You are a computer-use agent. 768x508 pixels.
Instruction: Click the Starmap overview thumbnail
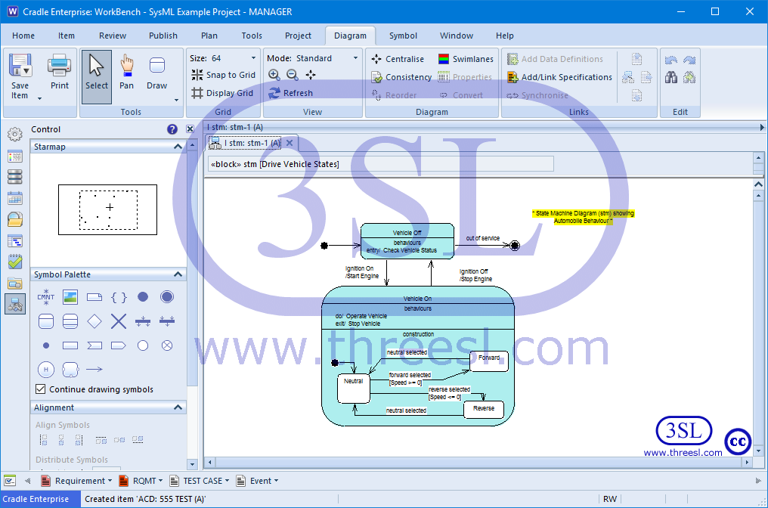point(108,209)
